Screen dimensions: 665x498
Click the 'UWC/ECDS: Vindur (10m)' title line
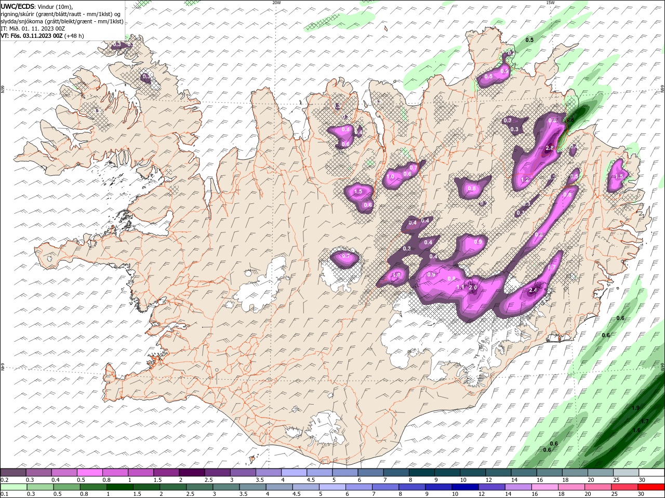point(37,6)
